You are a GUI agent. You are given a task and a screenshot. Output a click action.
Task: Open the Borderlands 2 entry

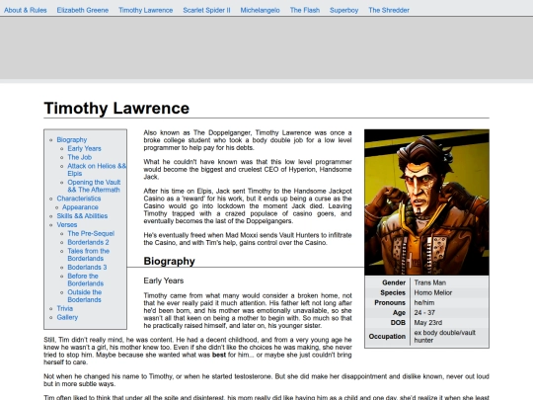coord(88,243)
